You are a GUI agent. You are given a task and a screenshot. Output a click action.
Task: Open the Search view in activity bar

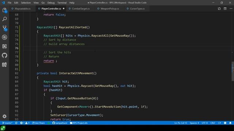(4, 19)
